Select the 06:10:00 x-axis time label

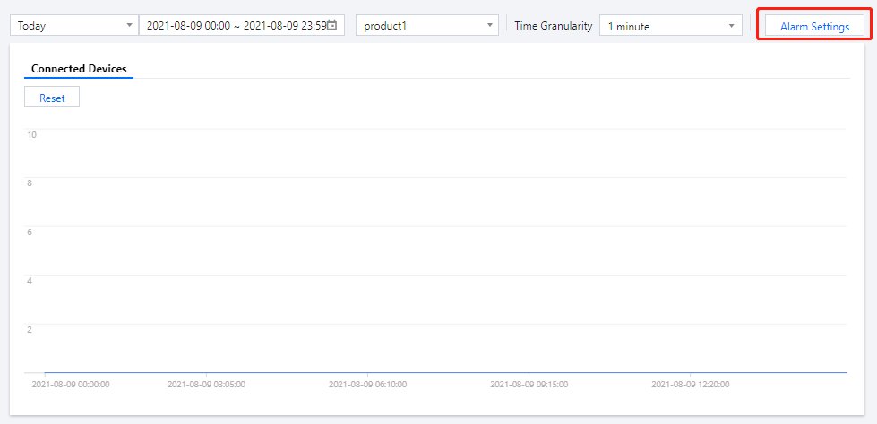pos(367,385)
